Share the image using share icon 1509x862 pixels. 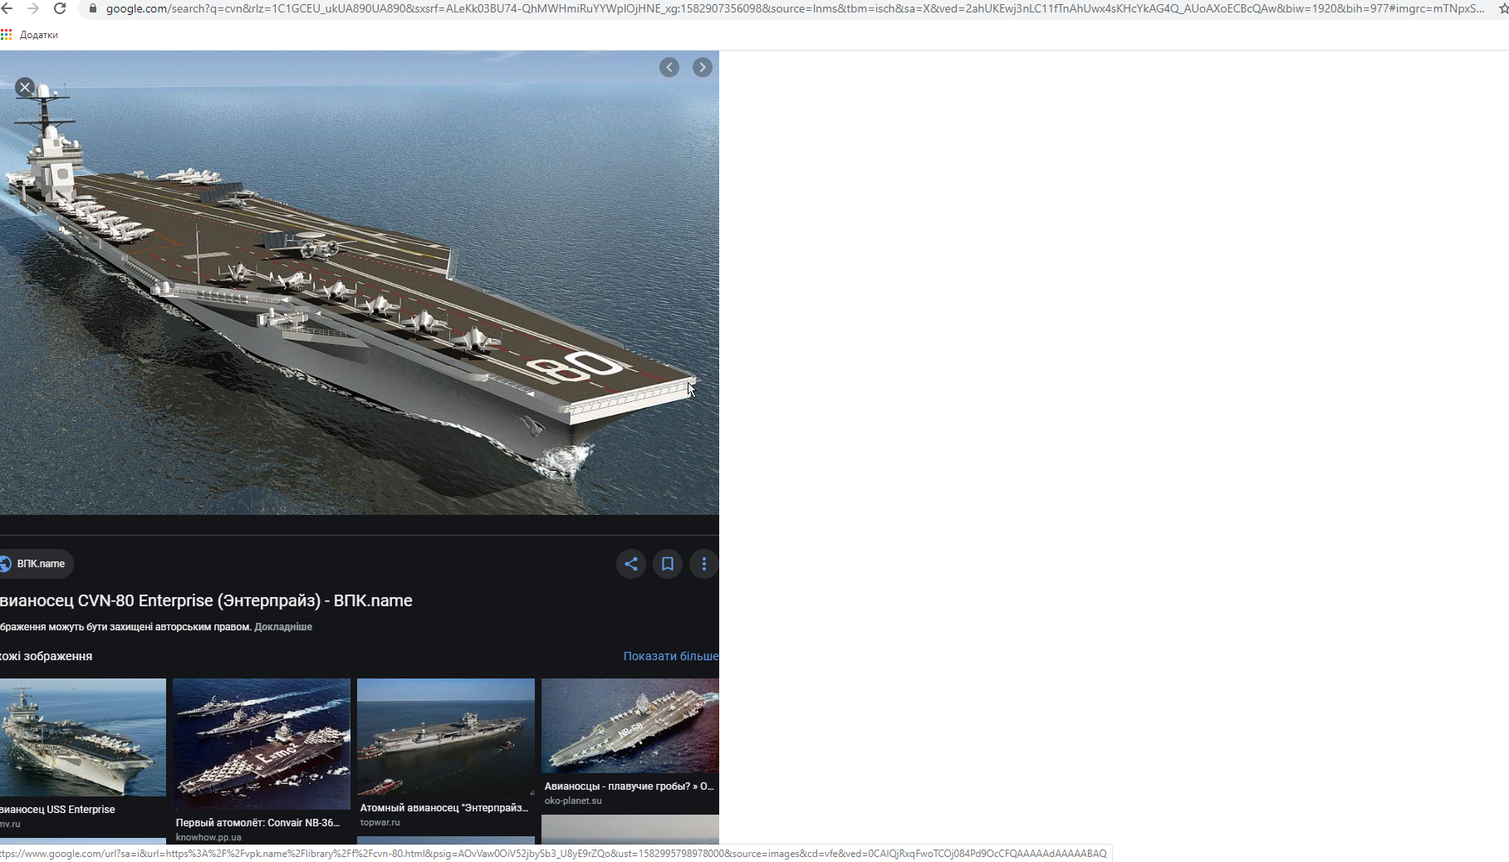point(631,564)
